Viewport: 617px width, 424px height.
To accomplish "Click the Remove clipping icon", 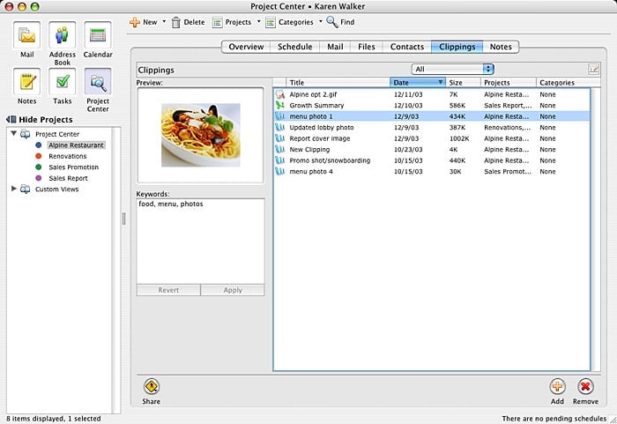I will click(x=585, y=387).
